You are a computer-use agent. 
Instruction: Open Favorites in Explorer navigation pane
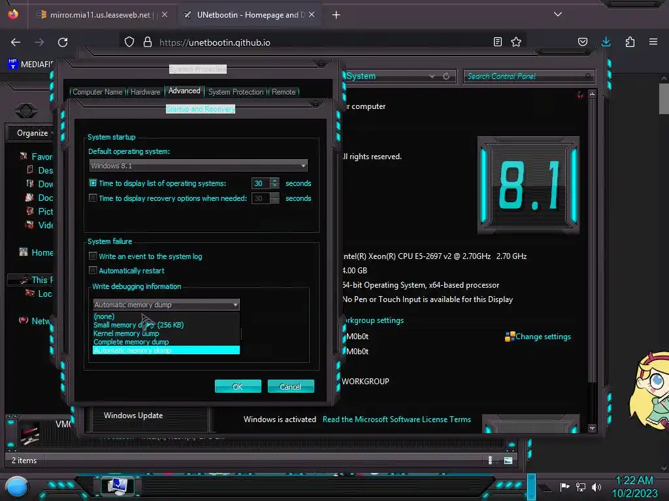pyautogui.click(x=37, y=157)
